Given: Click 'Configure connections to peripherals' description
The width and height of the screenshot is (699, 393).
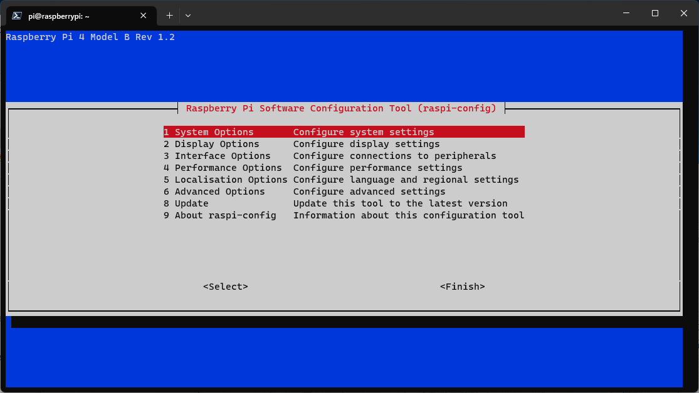Looking at the screenshot, I should (394, 156).
